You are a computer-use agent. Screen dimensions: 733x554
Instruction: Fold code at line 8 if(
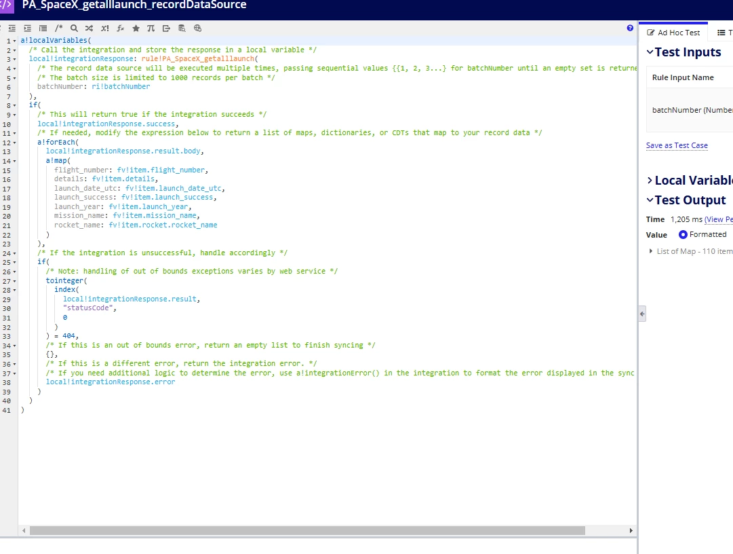(x=14, y=106)
